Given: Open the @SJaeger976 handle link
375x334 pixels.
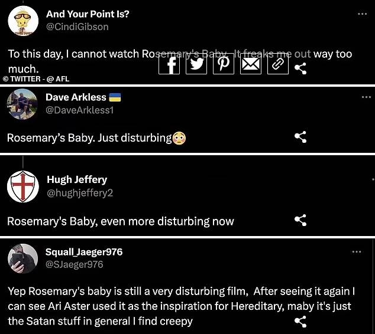Looking at the screenshot, I should coord(74,264).
